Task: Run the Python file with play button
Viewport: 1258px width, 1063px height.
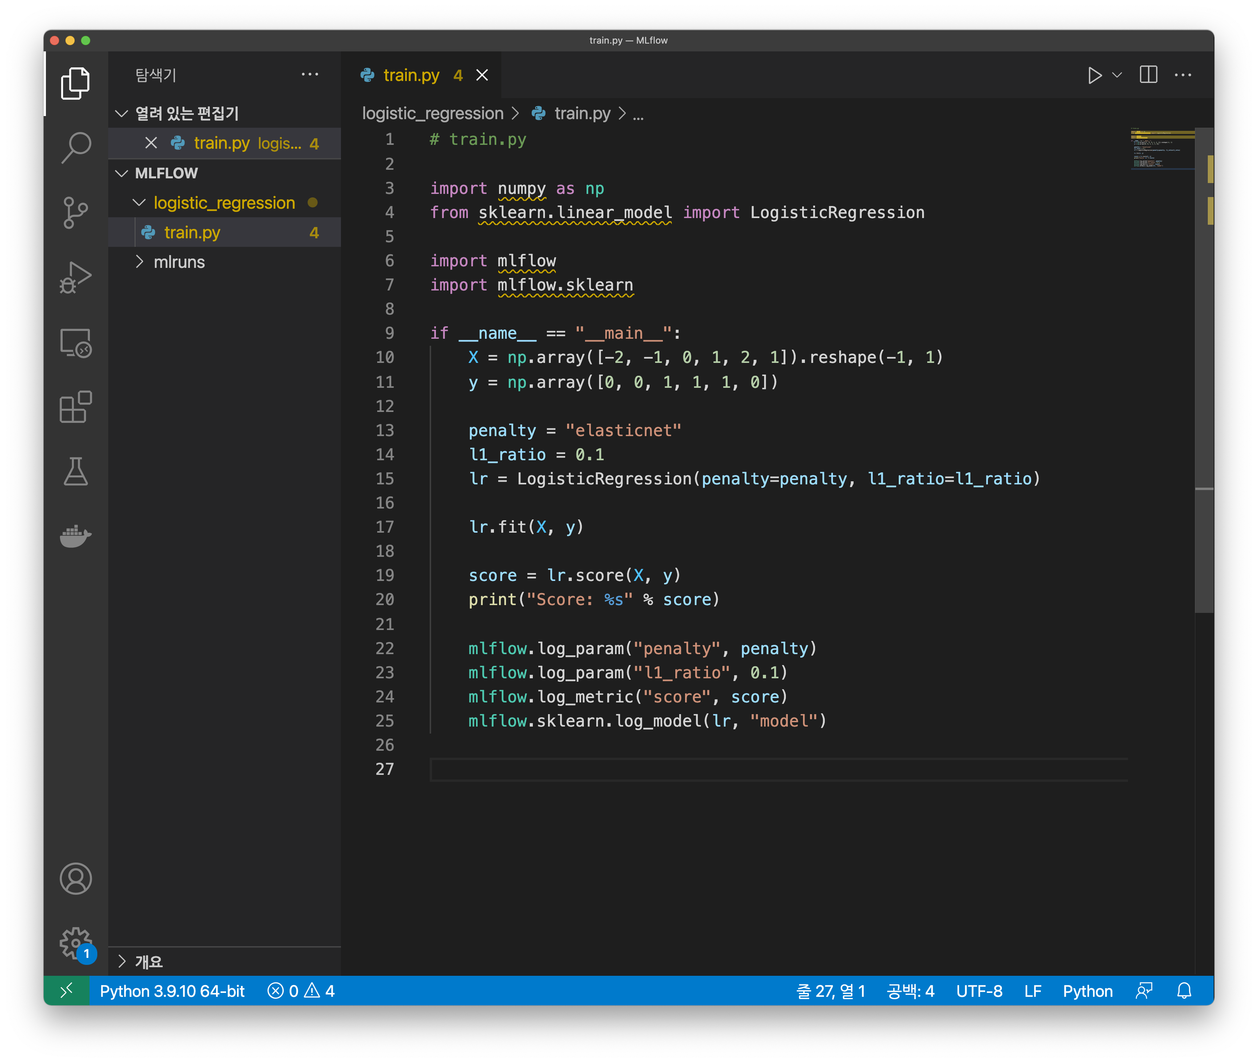Action: point(1095,75)
